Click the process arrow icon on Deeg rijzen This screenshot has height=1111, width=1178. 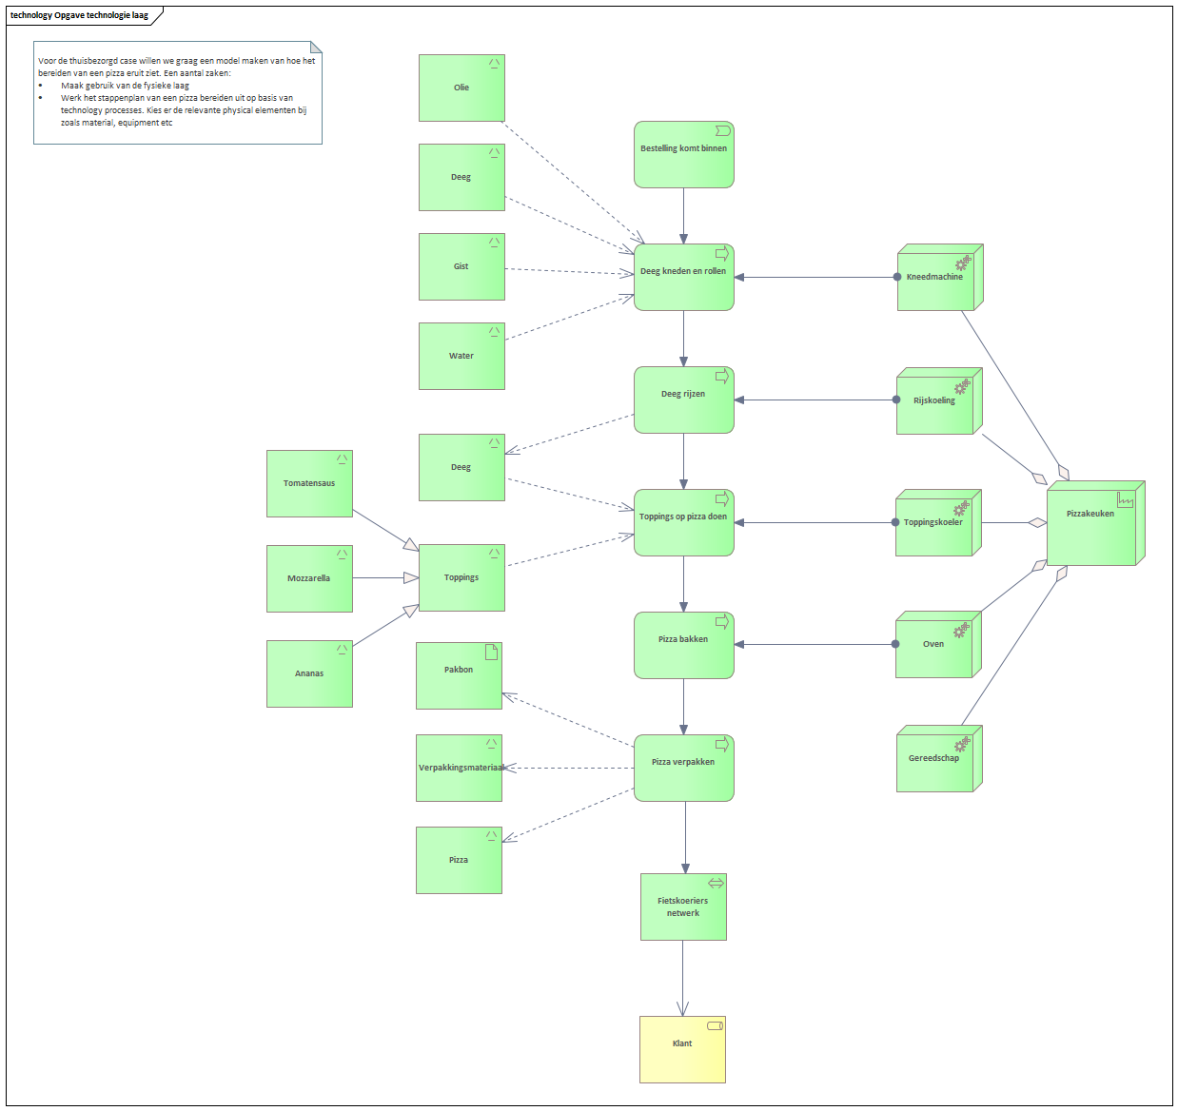pos(722,376)
